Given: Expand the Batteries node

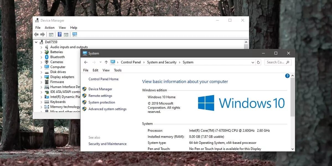Looking at the screenshot, I should [41, 52].
